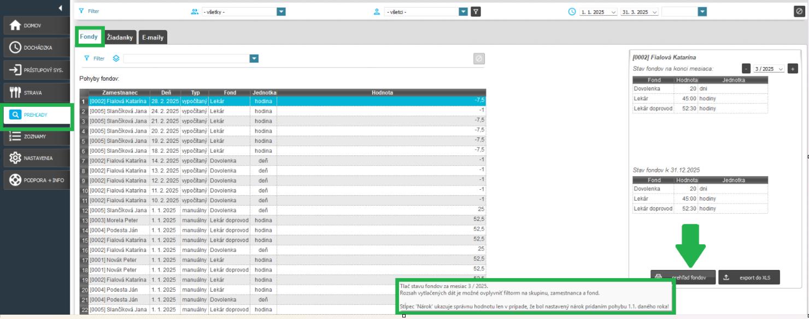The image size is (809, 319).
Task: Click the 'prehľad fondov' print button
Action: point(682,278)
